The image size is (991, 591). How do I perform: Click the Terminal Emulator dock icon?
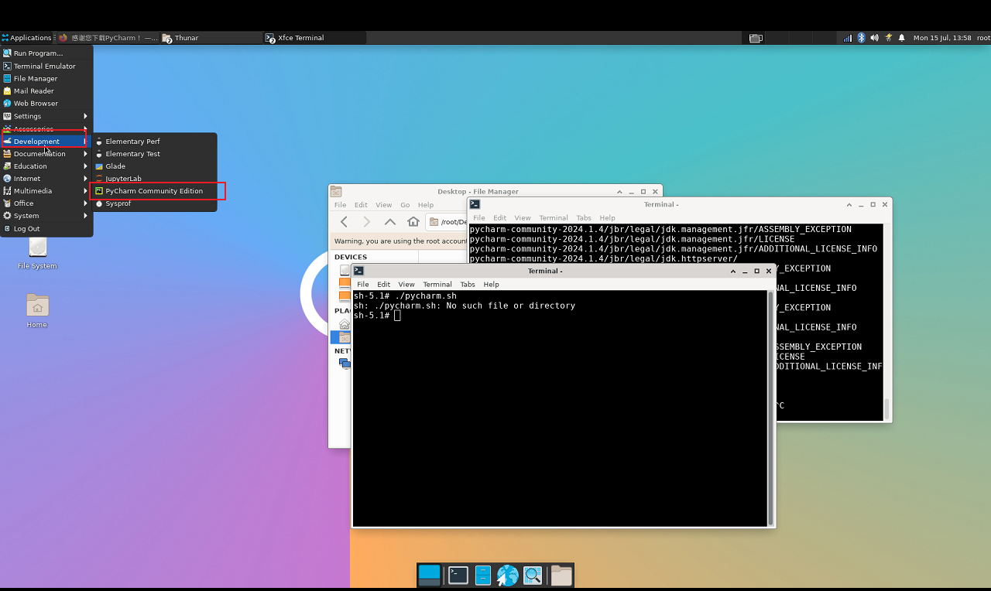point(458,575)
